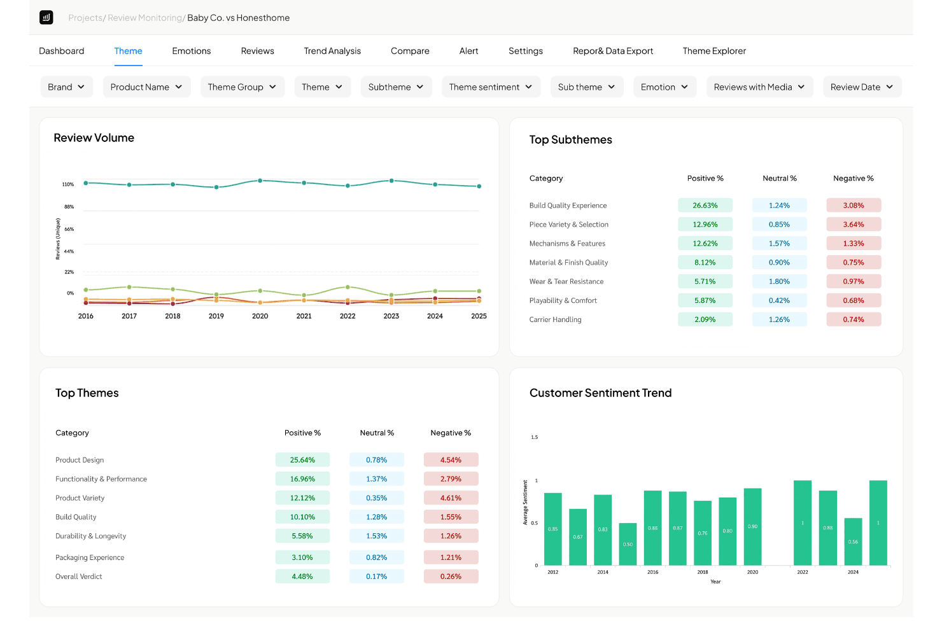
Task: Select the 4.61% negative value
Action: [451, 498]
